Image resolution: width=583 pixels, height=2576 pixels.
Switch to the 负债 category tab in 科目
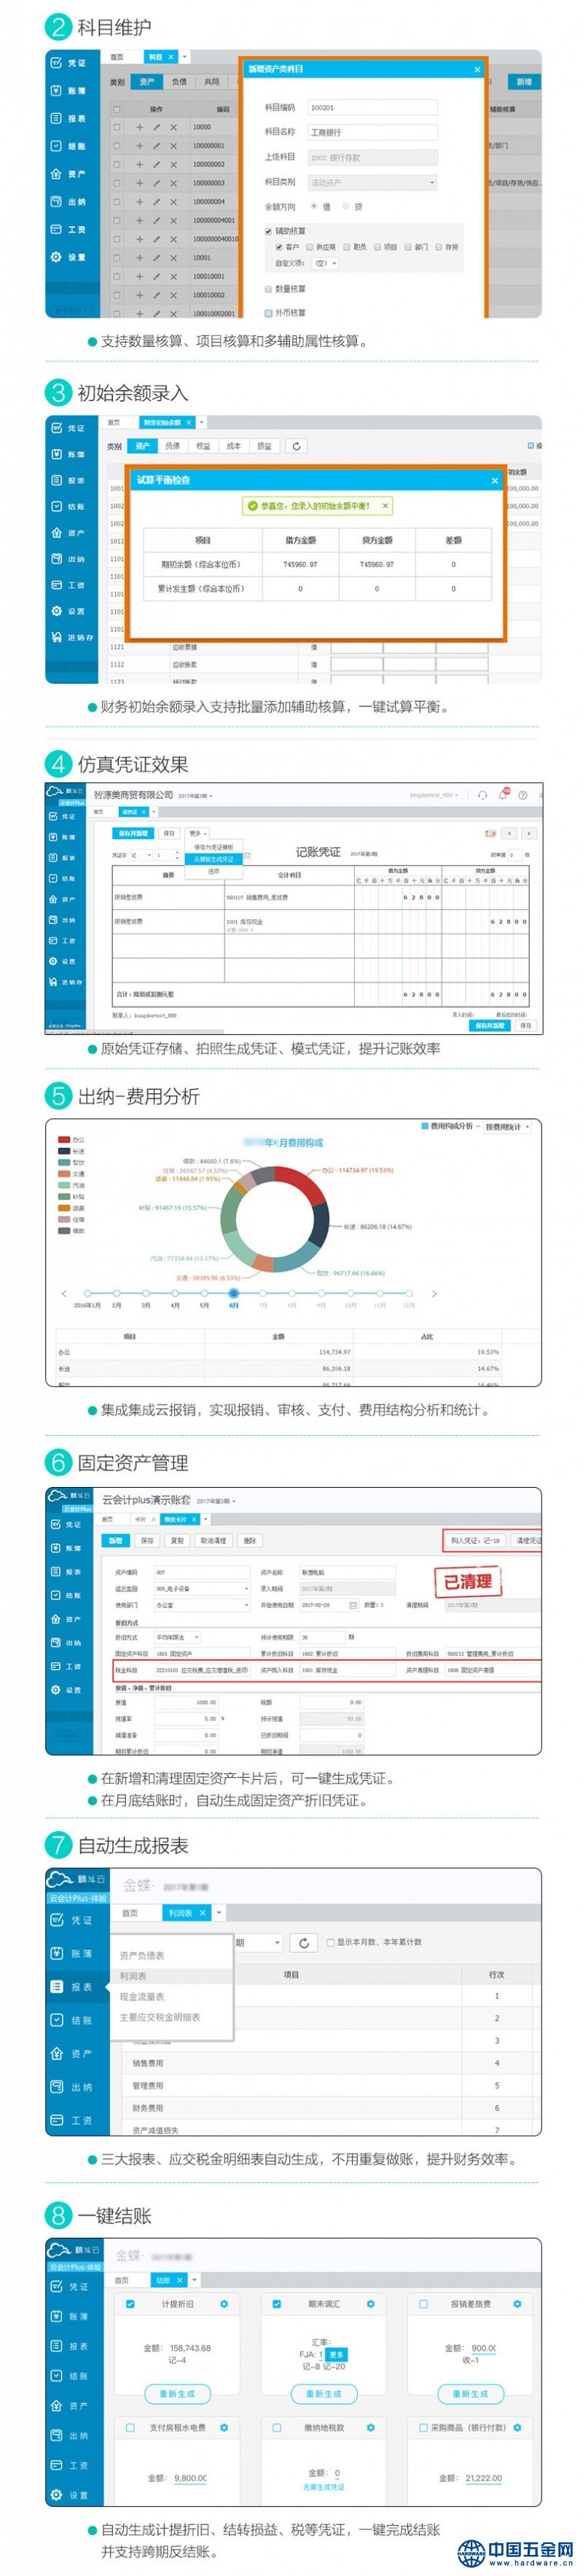pos(179,82)
